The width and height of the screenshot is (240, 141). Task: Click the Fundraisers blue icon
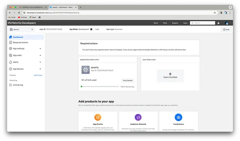[x=178, y=117]
